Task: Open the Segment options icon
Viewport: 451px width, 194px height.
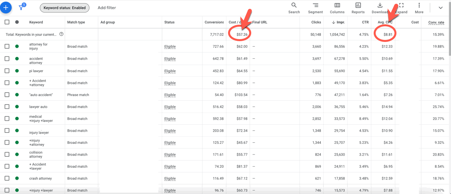Action: click(x=315, y=7)
